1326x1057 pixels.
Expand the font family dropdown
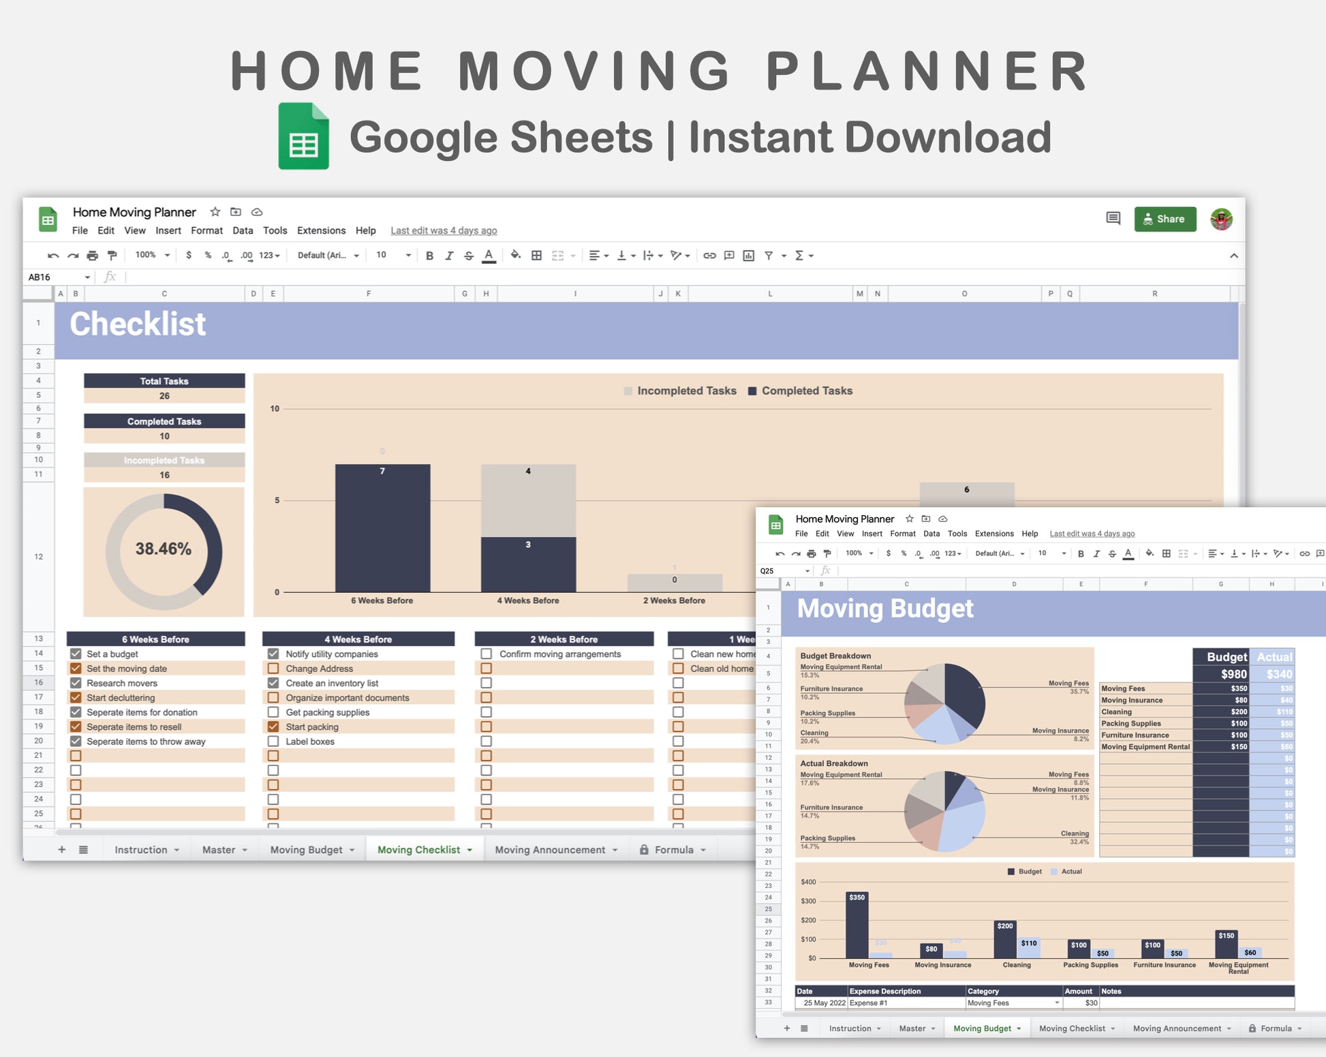click(x=328, y=256)
